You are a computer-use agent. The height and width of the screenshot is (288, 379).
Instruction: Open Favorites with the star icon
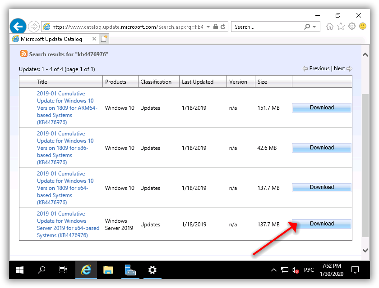(x=341, y=26)
